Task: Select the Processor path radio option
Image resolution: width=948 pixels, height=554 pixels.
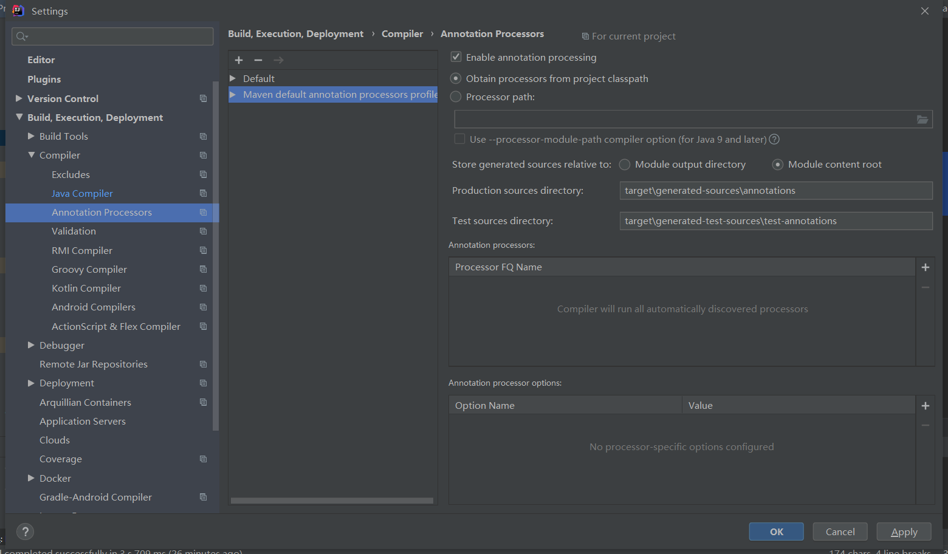Action: [456, 97]
